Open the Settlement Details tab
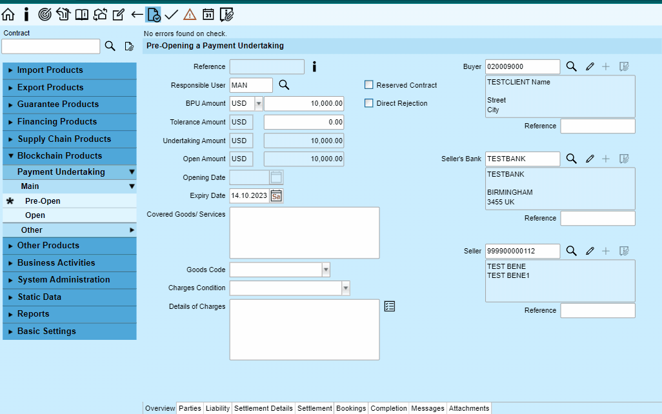 (x=263, y=408)
